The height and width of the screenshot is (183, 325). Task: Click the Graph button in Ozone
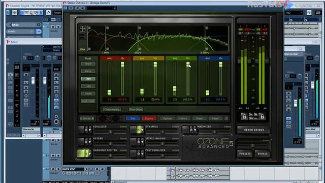(199, 118)
